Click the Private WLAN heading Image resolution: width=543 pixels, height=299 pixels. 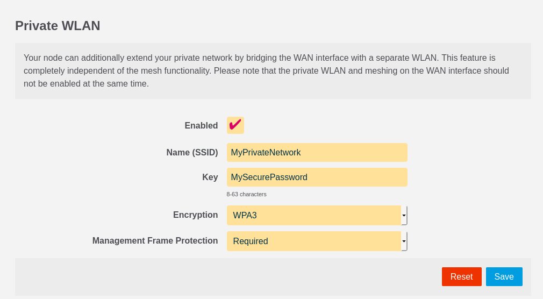coord(58,26)
